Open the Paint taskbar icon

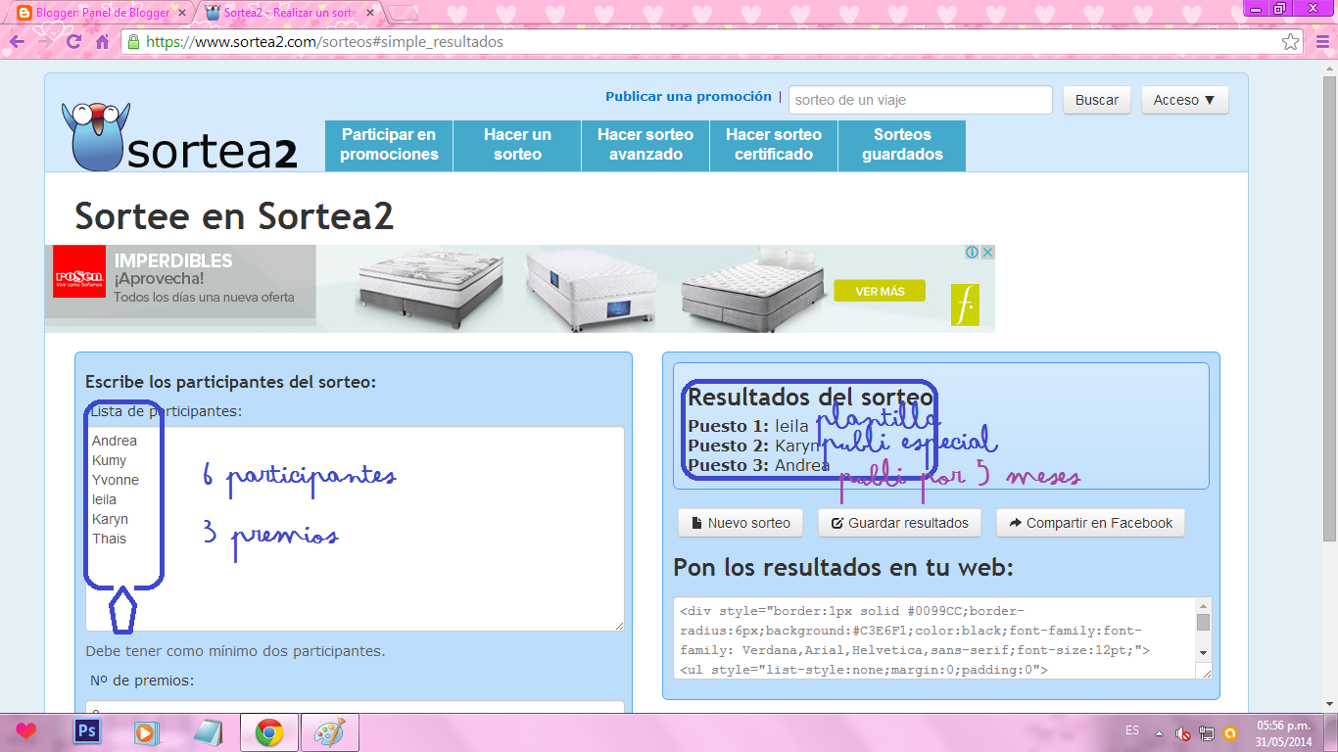tap(330, 732)
